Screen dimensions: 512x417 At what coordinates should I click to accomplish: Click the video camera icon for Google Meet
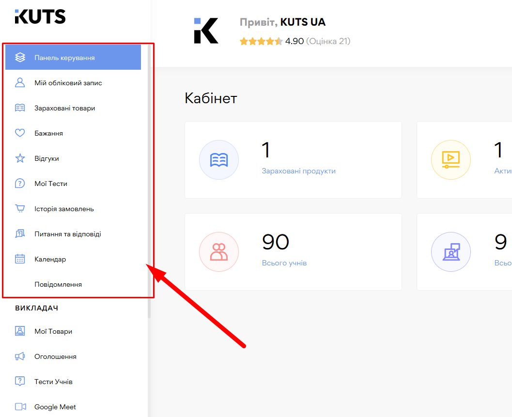[20, 407]
